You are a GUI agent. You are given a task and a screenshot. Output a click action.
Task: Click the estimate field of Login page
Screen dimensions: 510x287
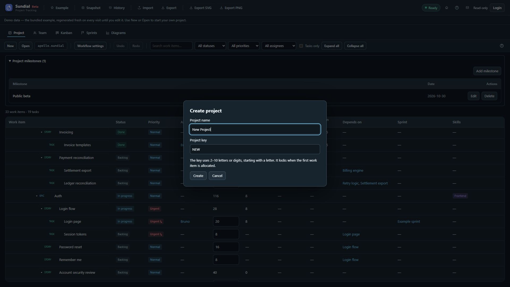tap(226, 221)
